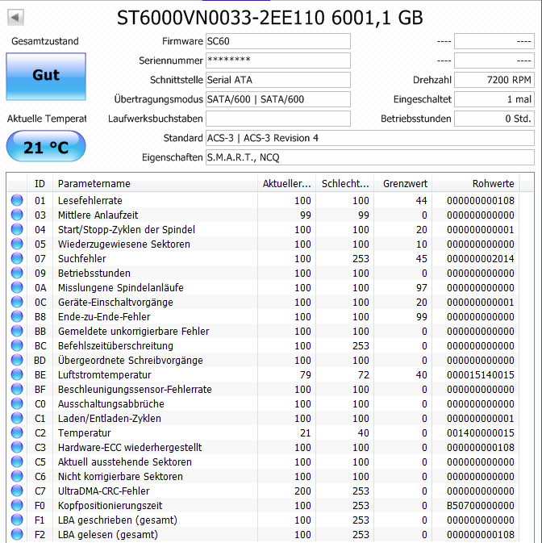The image size is (542, 543).
Task: Click the Betriebsstunden 0 Std. field
Action: (494, 119)
